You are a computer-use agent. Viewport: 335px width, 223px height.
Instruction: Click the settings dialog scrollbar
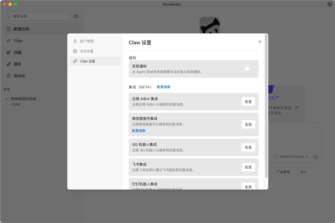click(266, 106)
